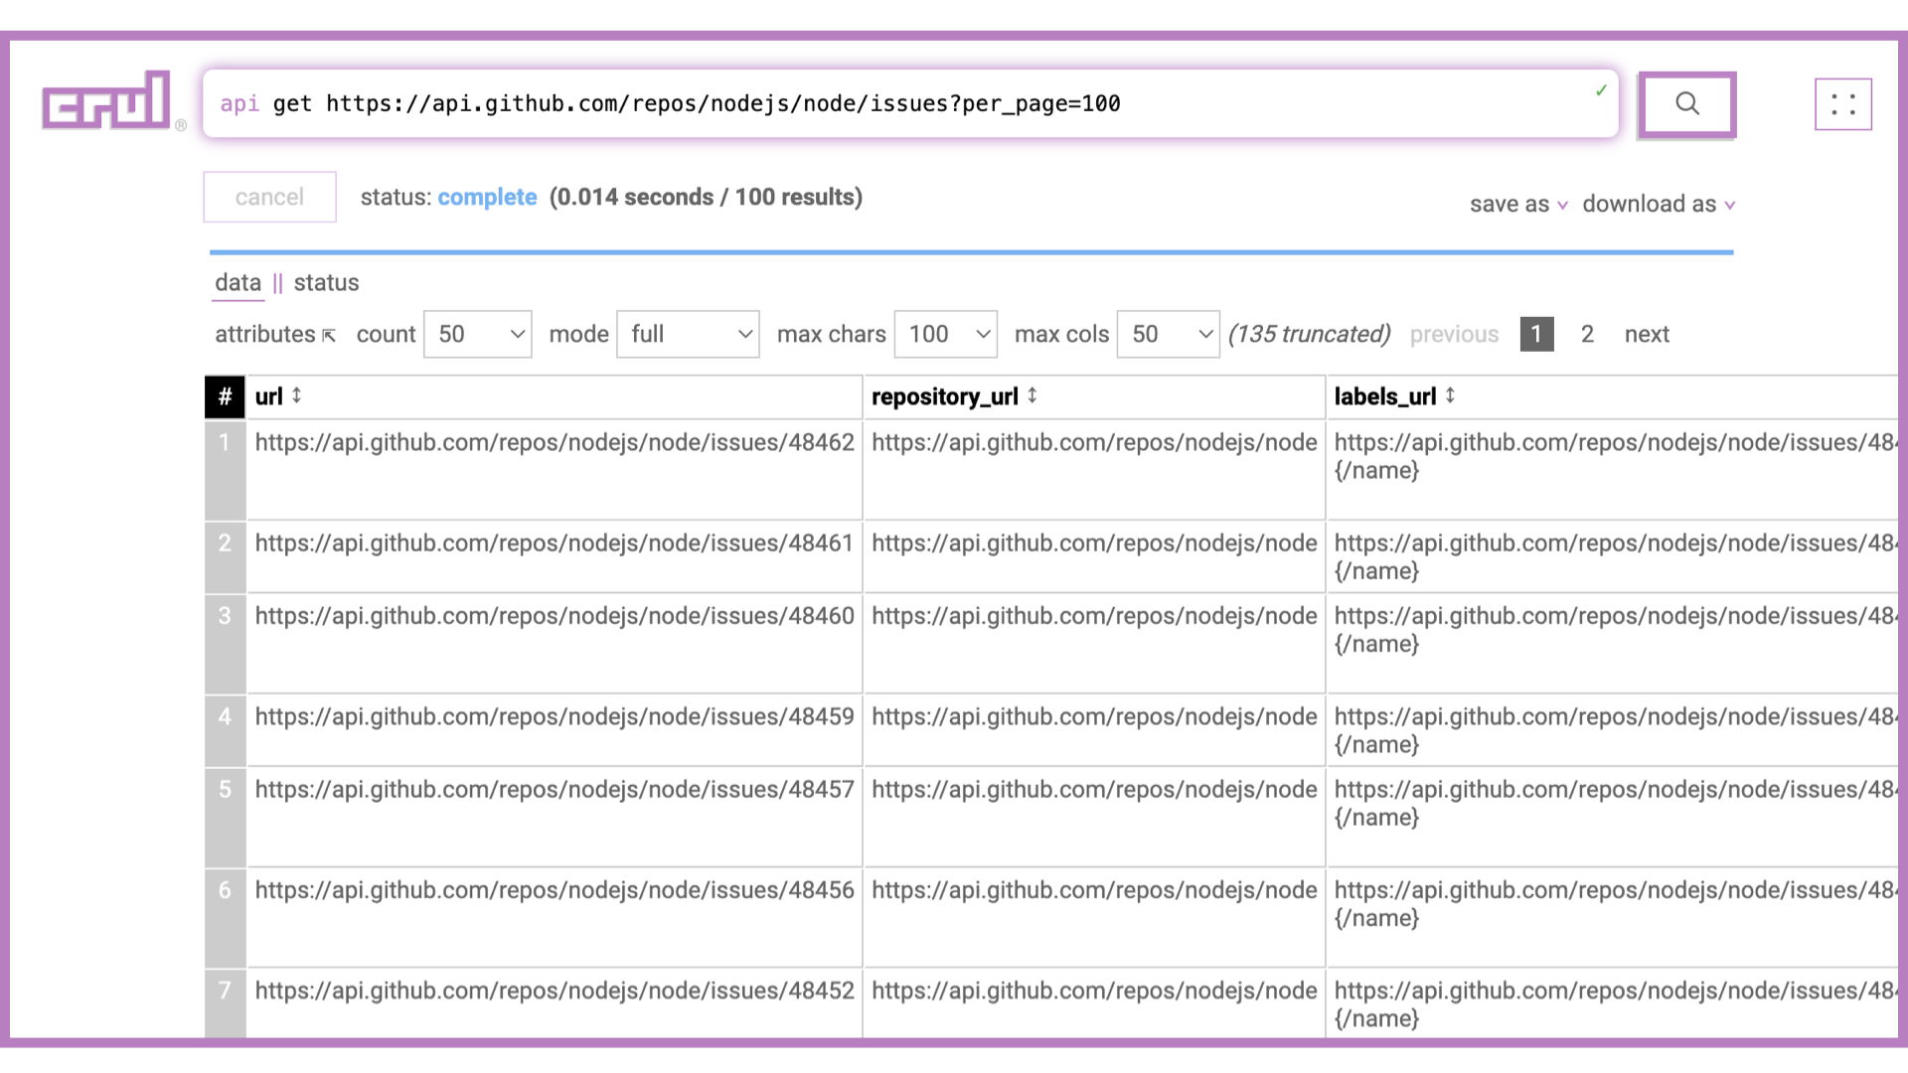Viewport: 1908px width, 1073px height.
Task: Open the download as dropdown
Action: coord(1659,204)
